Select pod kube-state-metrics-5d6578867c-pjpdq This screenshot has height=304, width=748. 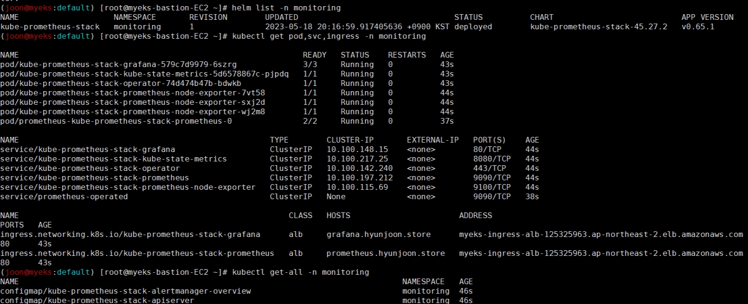tap(144, 74)
